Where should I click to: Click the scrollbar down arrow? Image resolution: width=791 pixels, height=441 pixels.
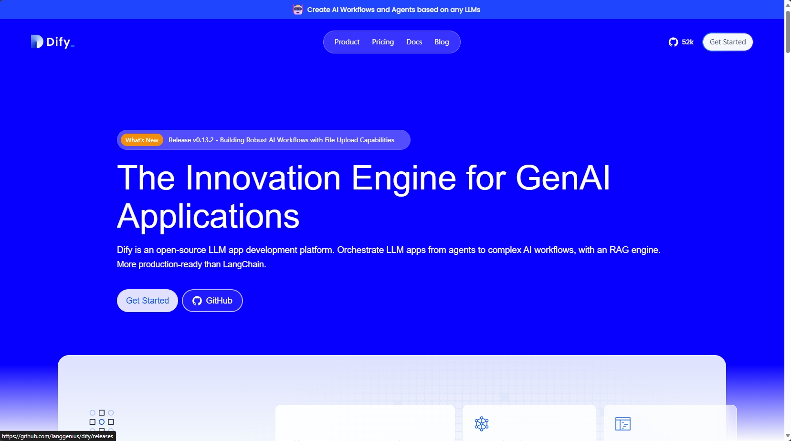pyautogui.click(x=788, y=436)
